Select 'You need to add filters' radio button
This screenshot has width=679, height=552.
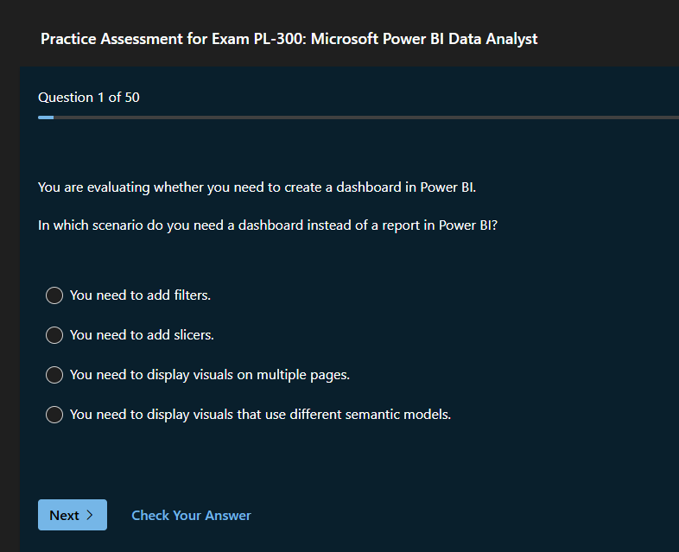(x=54, y=295)
